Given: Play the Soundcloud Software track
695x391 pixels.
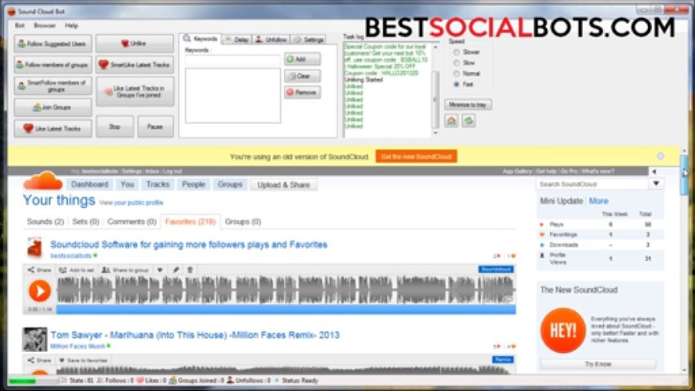Looking at the screenshot, I should tap(39, 291).
